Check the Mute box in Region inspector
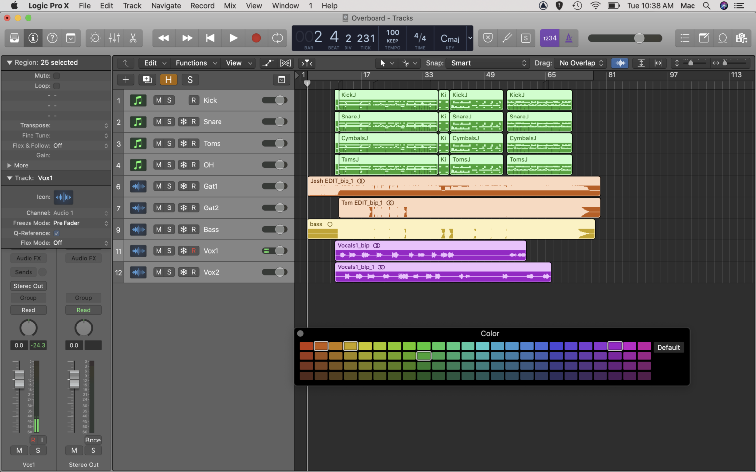 (56, 75)
